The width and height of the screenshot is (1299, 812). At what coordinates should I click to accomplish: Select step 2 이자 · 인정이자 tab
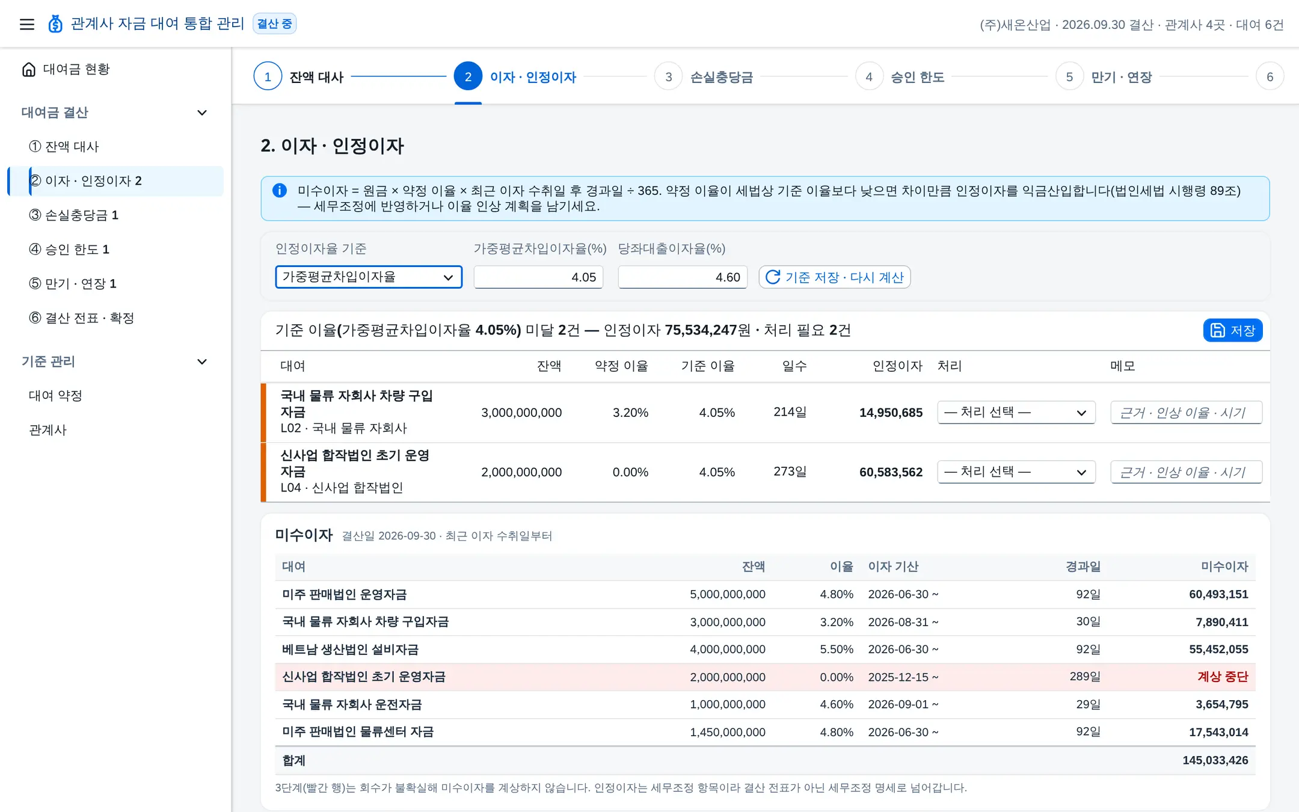(515, 77)
